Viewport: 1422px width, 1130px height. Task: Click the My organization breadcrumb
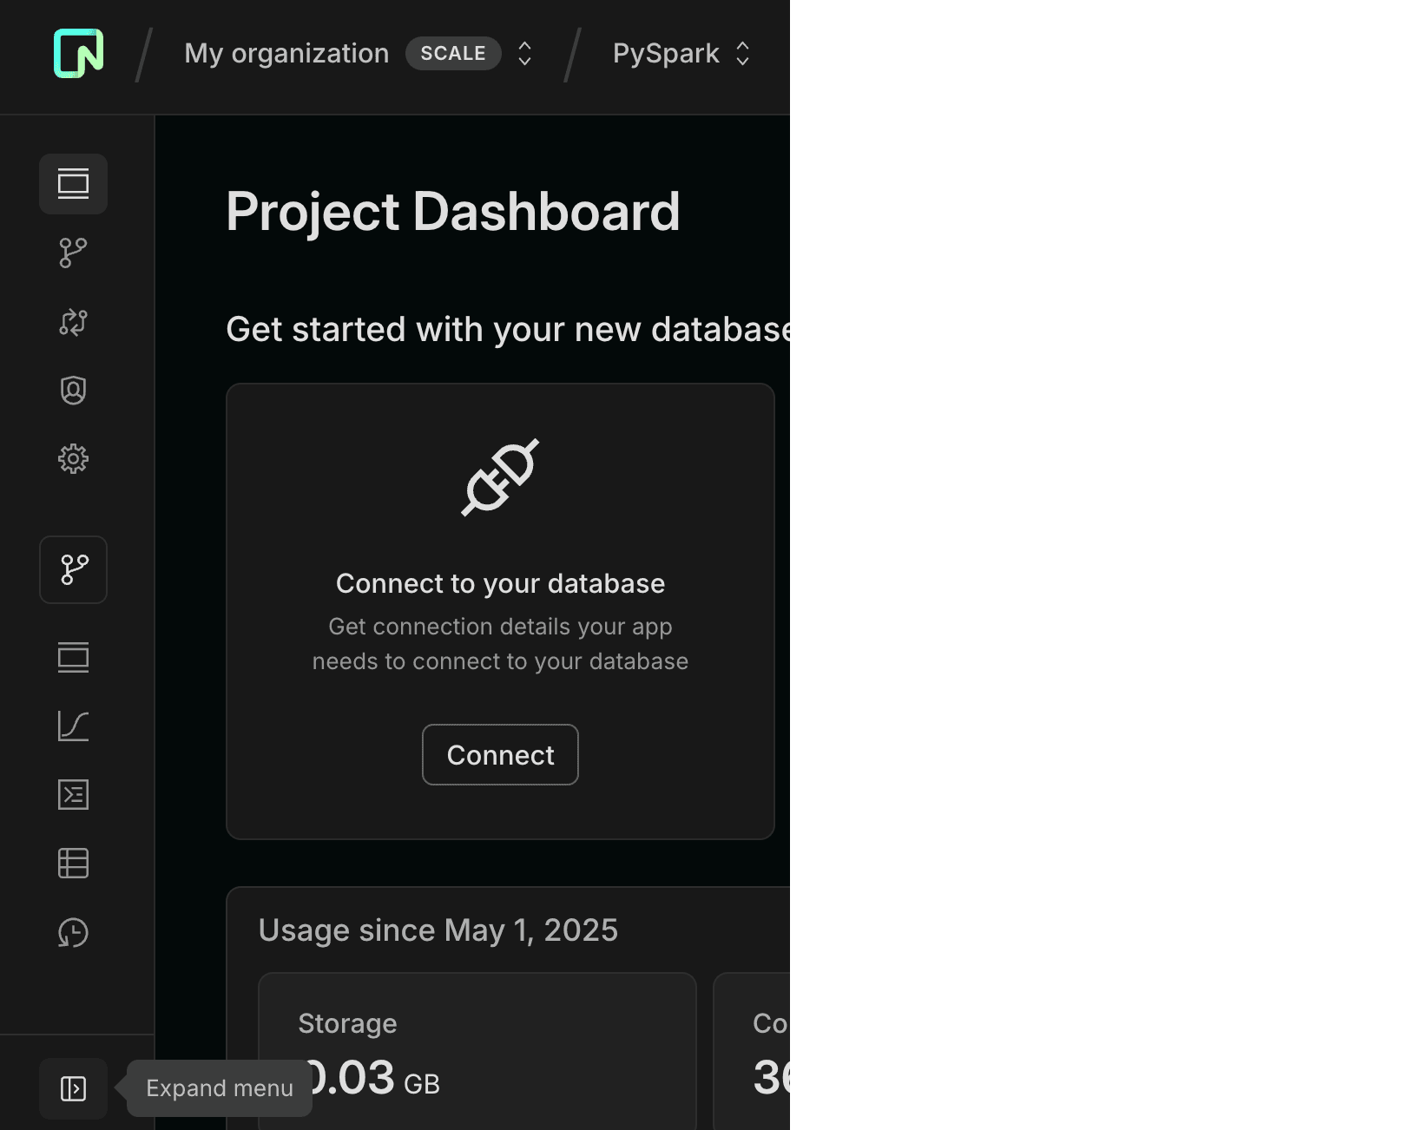[286, 53]
